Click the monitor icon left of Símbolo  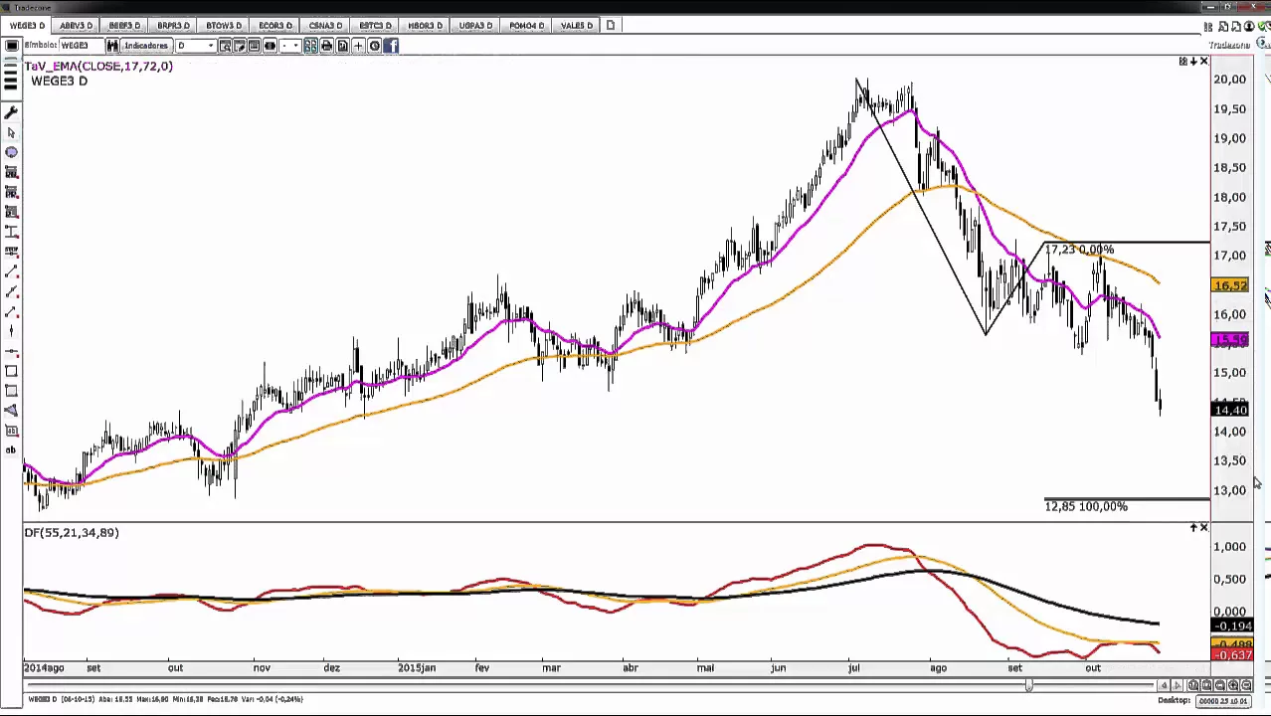[x=11, y=46]
